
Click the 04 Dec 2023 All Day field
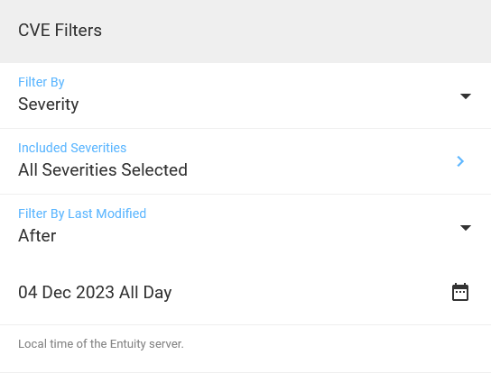coord(245,292)
